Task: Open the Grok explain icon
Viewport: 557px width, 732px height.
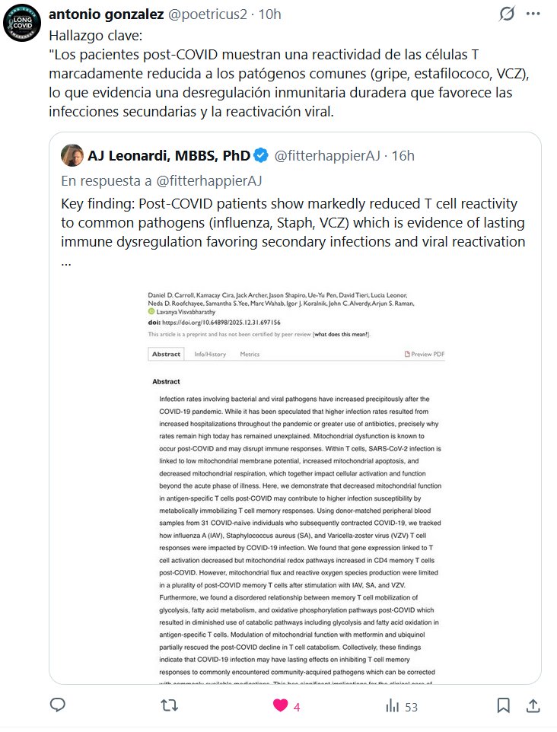Action: click(506, 14)
